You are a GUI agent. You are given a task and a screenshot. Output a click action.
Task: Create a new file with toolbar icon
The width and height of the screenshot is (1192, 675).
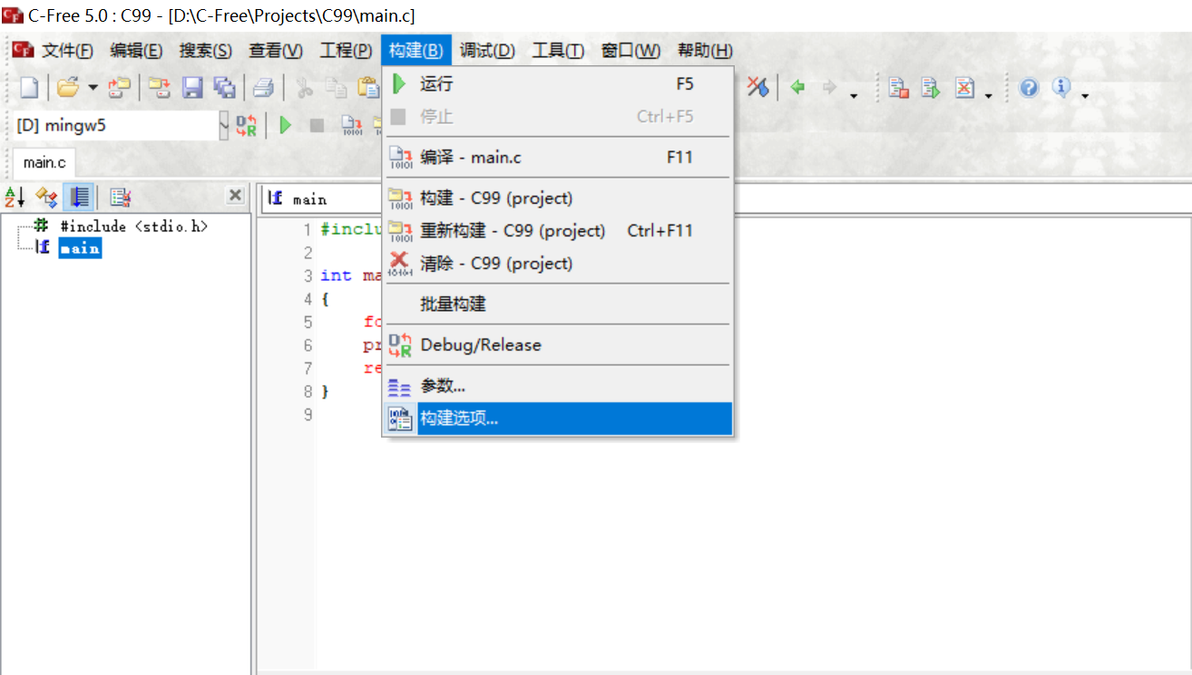click(x=30, y=88)
